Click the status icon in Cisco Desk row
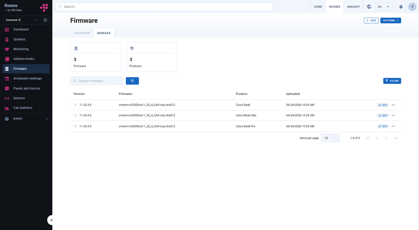This screenshot has height=230, width=419. (x=76, y=105)
